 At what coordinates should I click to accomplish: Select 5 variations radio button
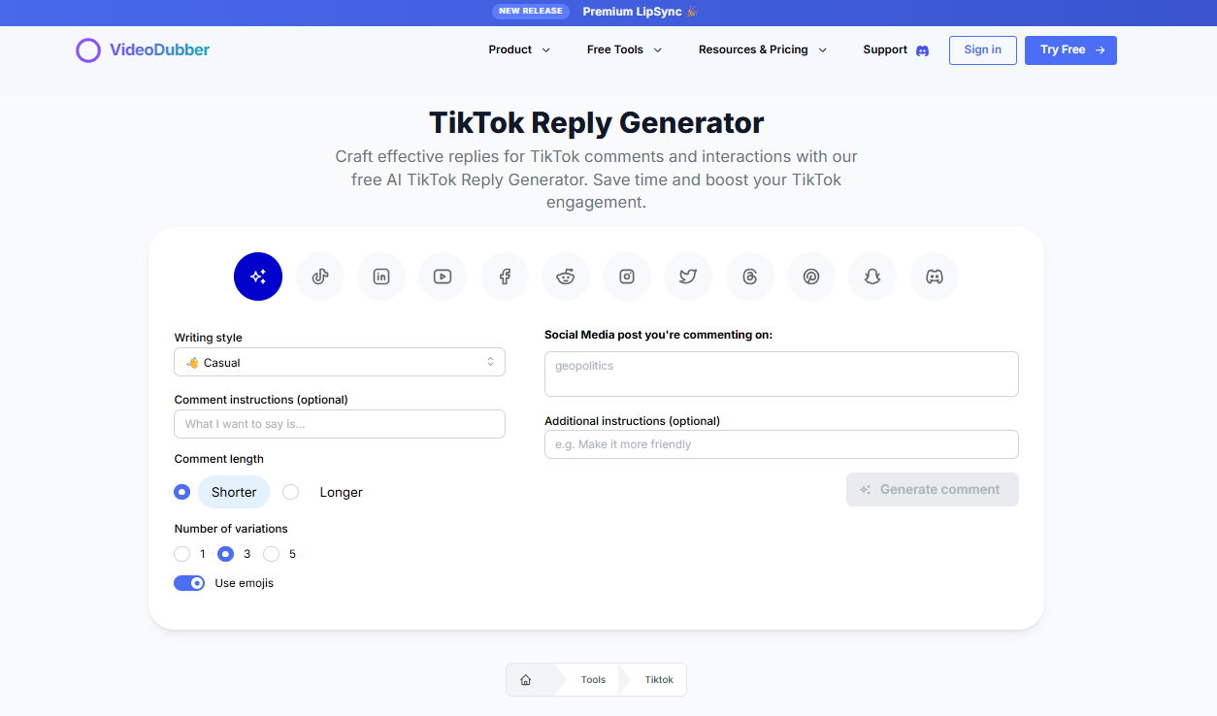[271, 554]
